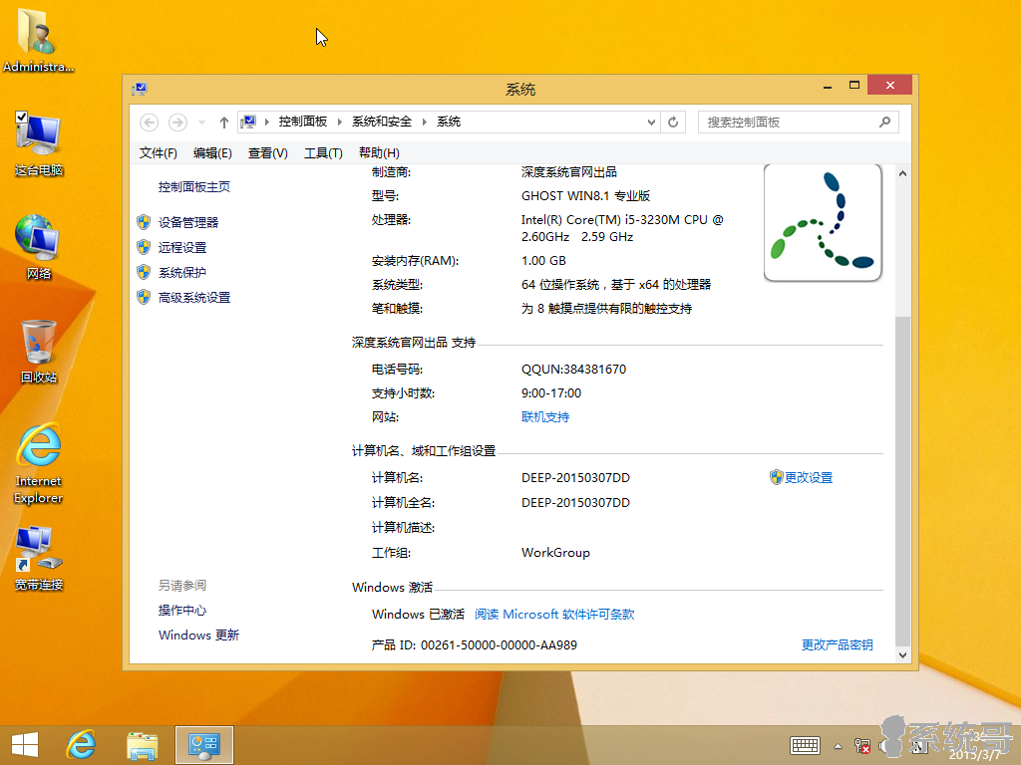Expand breadcrumb arrow after 控制面板
Image resolution: width=1021 pixels, height=765 pixels.
[339, 123]
